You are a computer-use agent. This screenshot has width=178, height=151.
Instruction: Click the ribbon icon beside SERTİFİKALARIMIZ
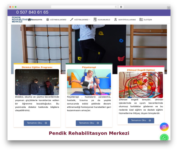coord(115,20)
